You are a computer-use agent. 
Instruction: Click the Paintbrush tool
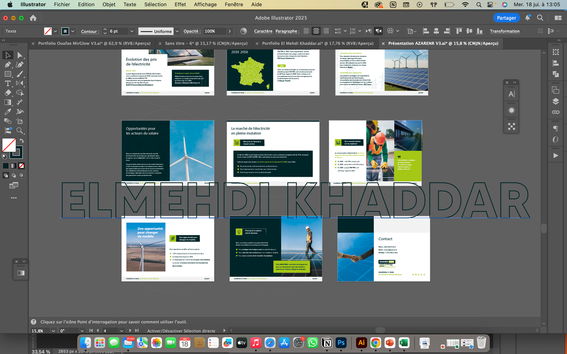click(x=20, y=74)
